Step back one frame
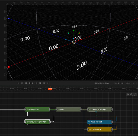Viewport: 138px width, 136px height. [x=30, y=83]
